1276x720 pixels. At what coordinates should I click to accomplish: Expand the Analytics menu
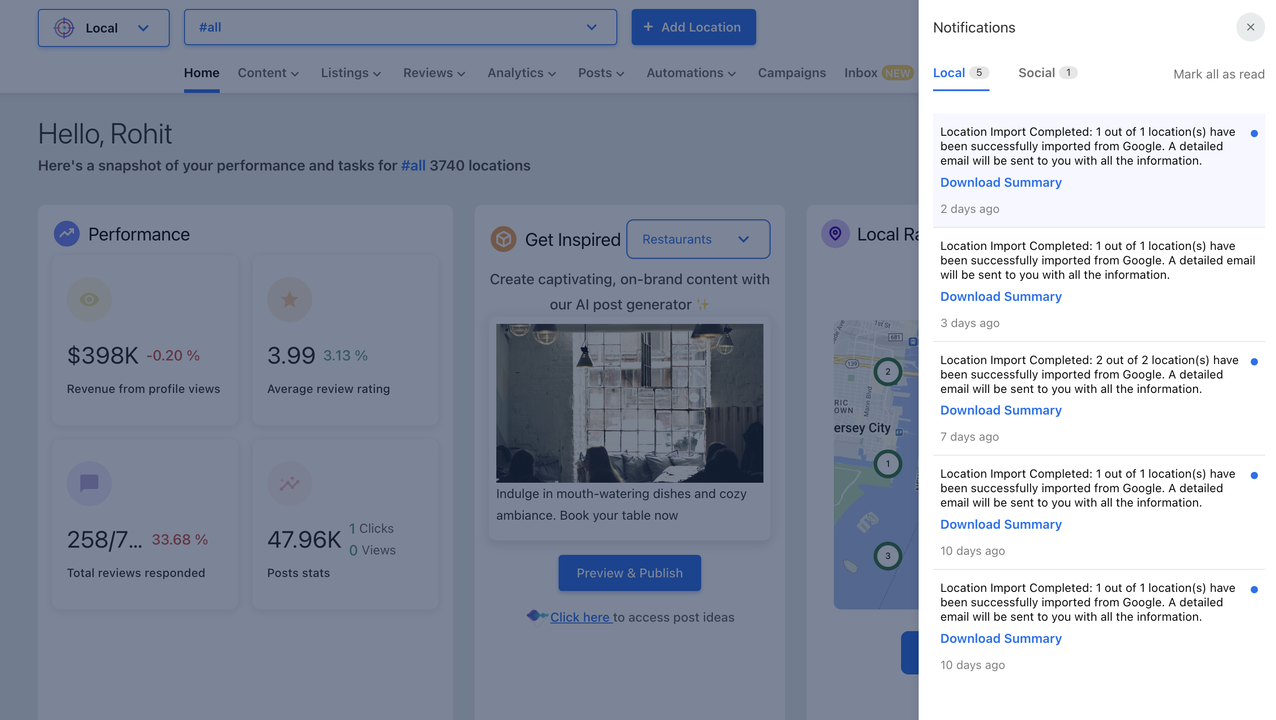click(x=522, y=73)
